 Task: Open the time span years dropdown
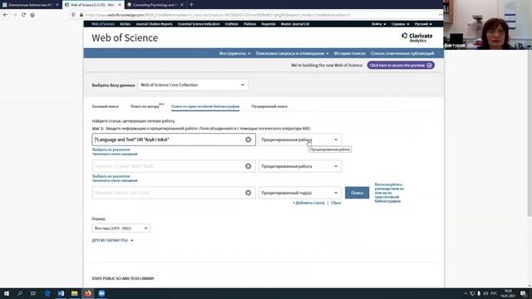click(x=121, y=228)
